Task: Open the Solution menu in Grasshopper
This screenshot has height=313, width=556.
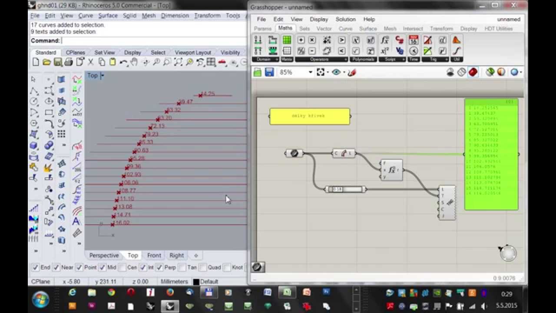Action: [345, 20]
